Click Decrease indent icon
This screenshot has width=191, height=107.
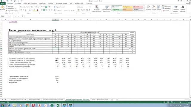(x=49, y=10)
